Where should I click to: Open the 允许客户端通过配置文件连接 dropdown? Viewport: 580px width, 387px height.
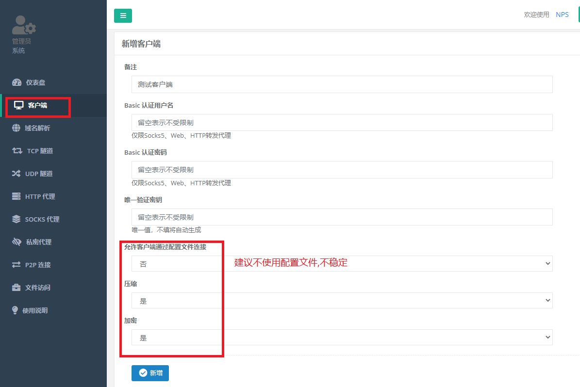(342, 263)
